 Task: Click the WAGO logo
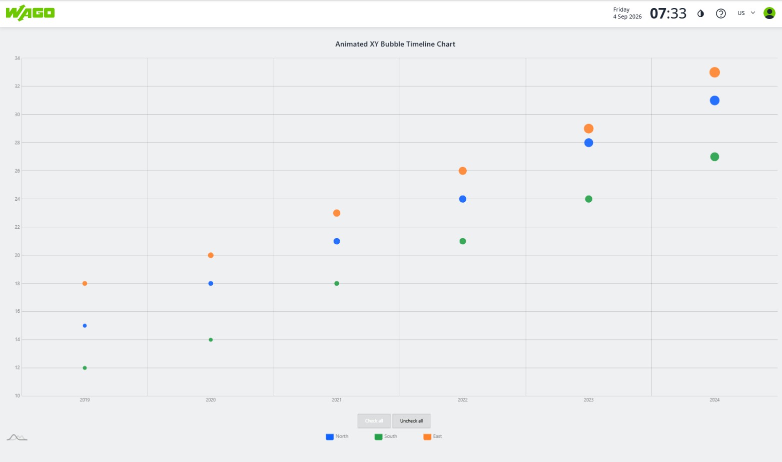click(30, 13)
